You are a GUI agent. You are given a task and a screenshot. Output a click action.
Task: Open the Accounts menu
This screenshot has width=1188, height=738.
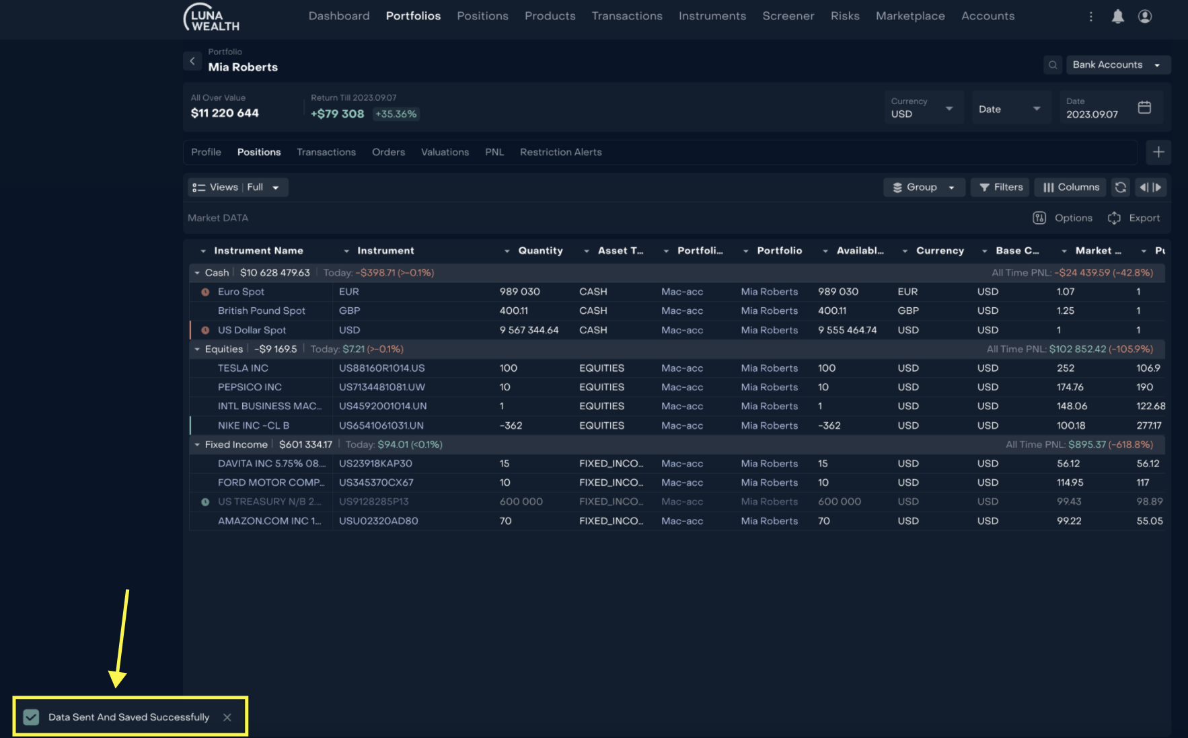point(988,16)
